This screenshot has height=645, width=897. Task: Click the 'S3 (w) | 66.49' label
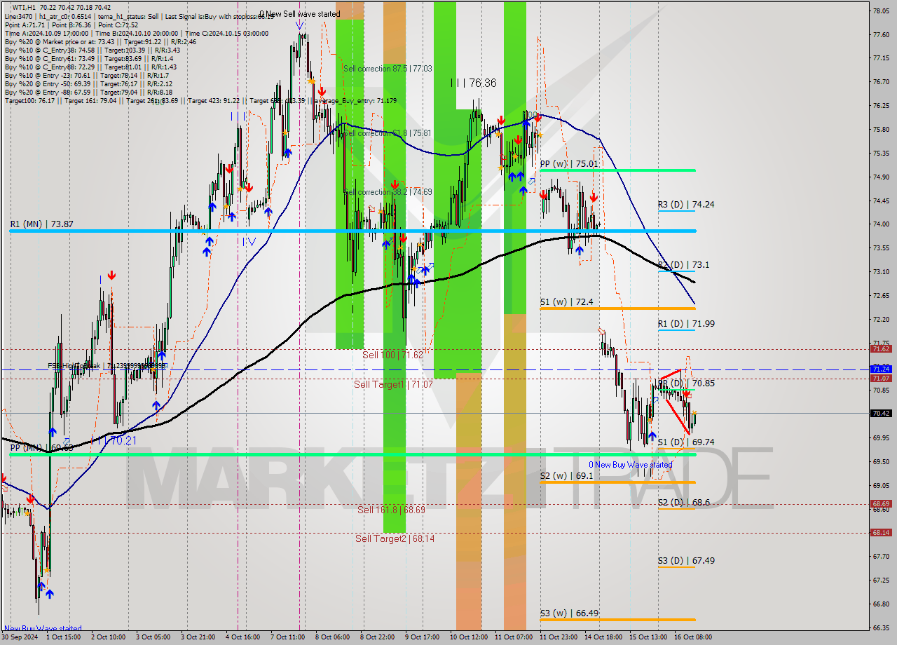coord(569,613)
